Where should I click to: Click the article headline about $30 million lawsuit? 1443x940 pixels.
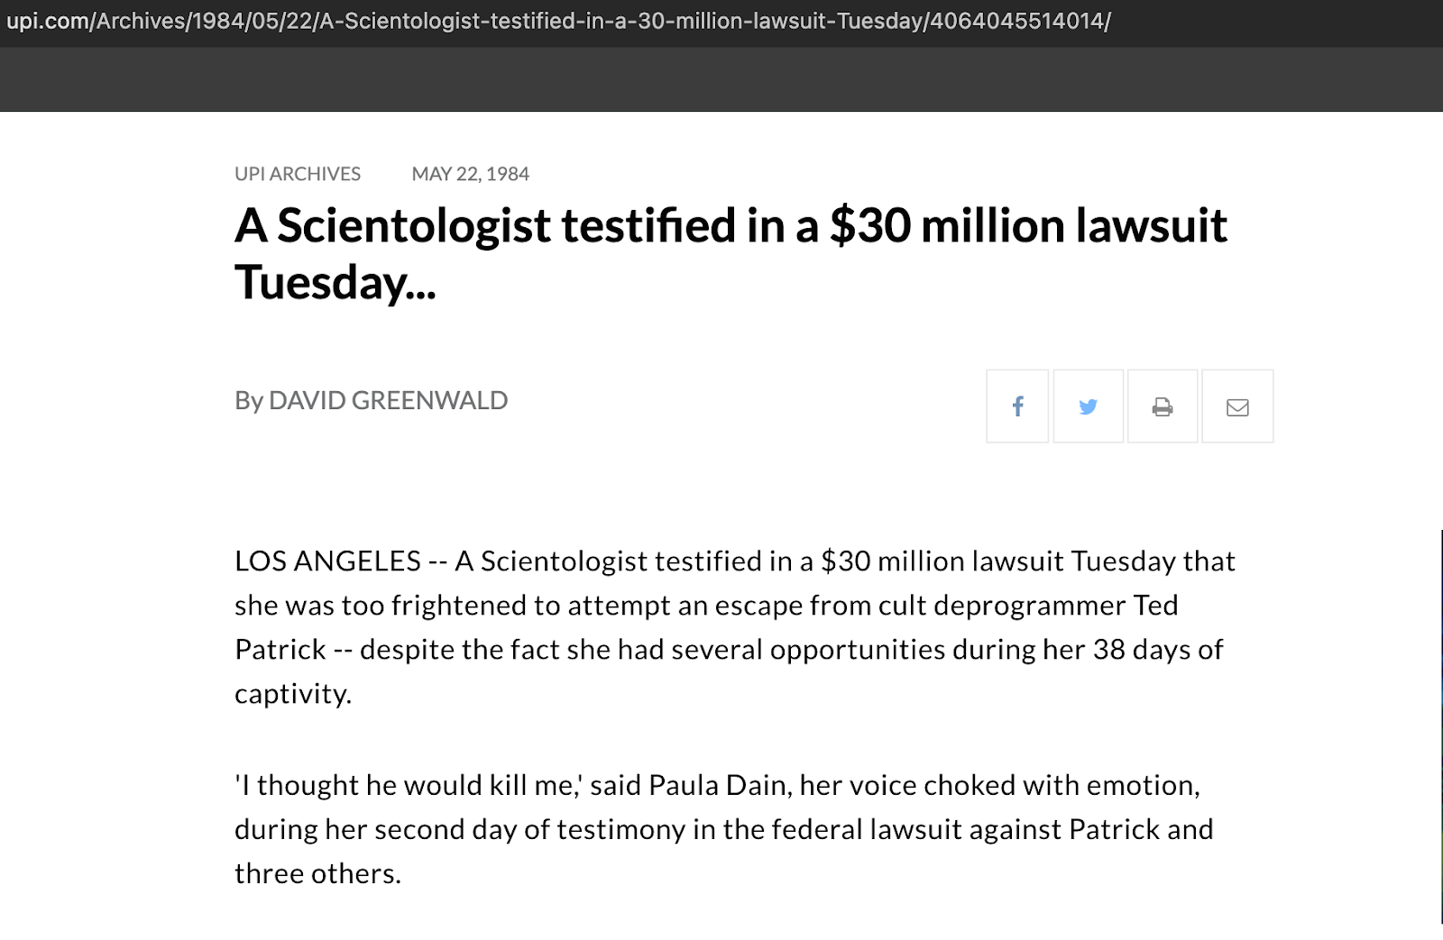pyautogui.click(x=731, y=226)
